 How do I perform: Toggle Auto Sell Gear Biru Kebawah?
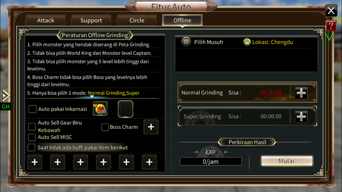(32, 126)
